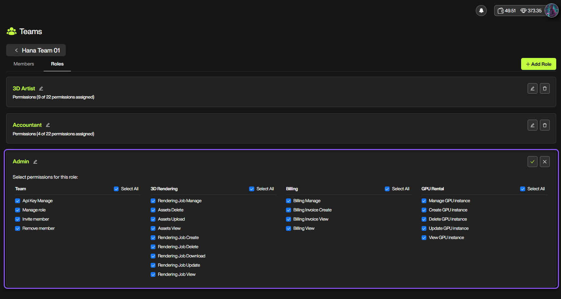The image size is (561, 299).
Task: Click the pencil icon next to Admin
Action: 35,162
